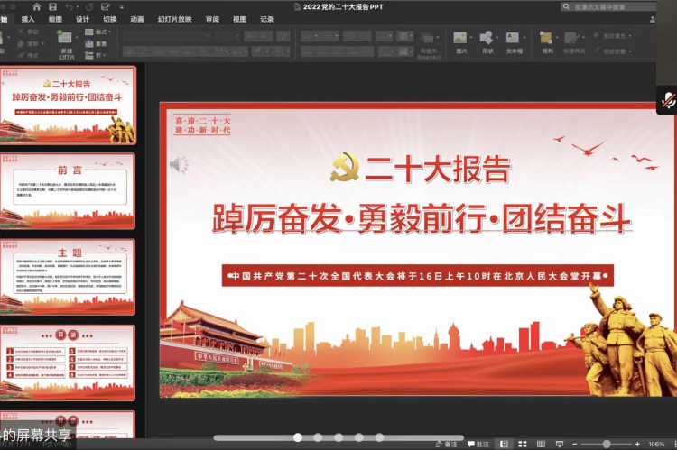The image size is (677, 450).
Task: Open the 记录 (Record) tab
Action: 266,19
